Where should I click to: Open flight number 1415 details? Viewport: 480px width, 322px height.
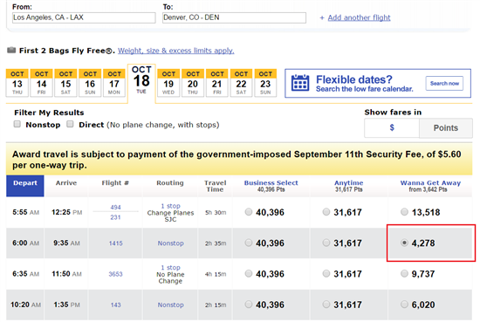116,243
